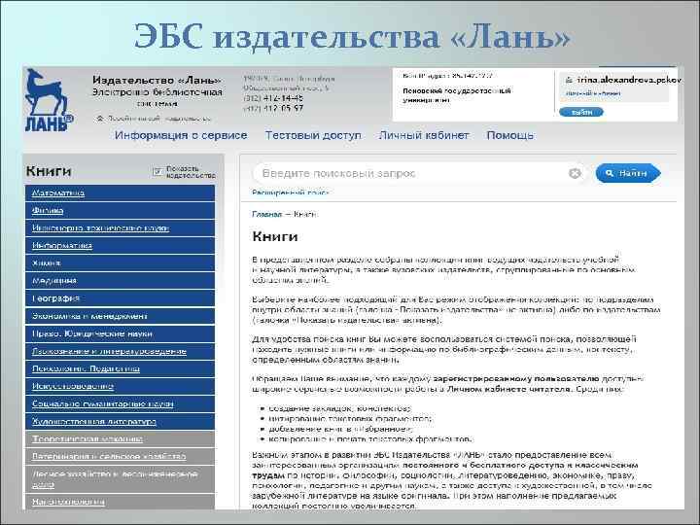Open Помощь menu item

(x=509, y=135)
